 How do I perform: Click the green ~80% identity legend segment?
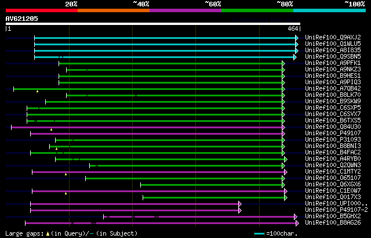click(257, 10)
